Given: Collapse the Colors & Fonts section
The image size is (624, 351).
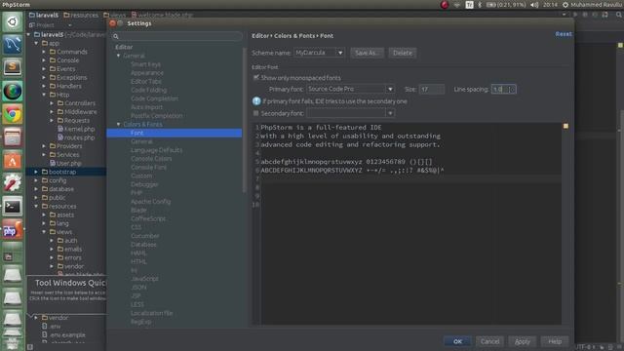Looking at the screenshot, I should (x=118, y=124).
